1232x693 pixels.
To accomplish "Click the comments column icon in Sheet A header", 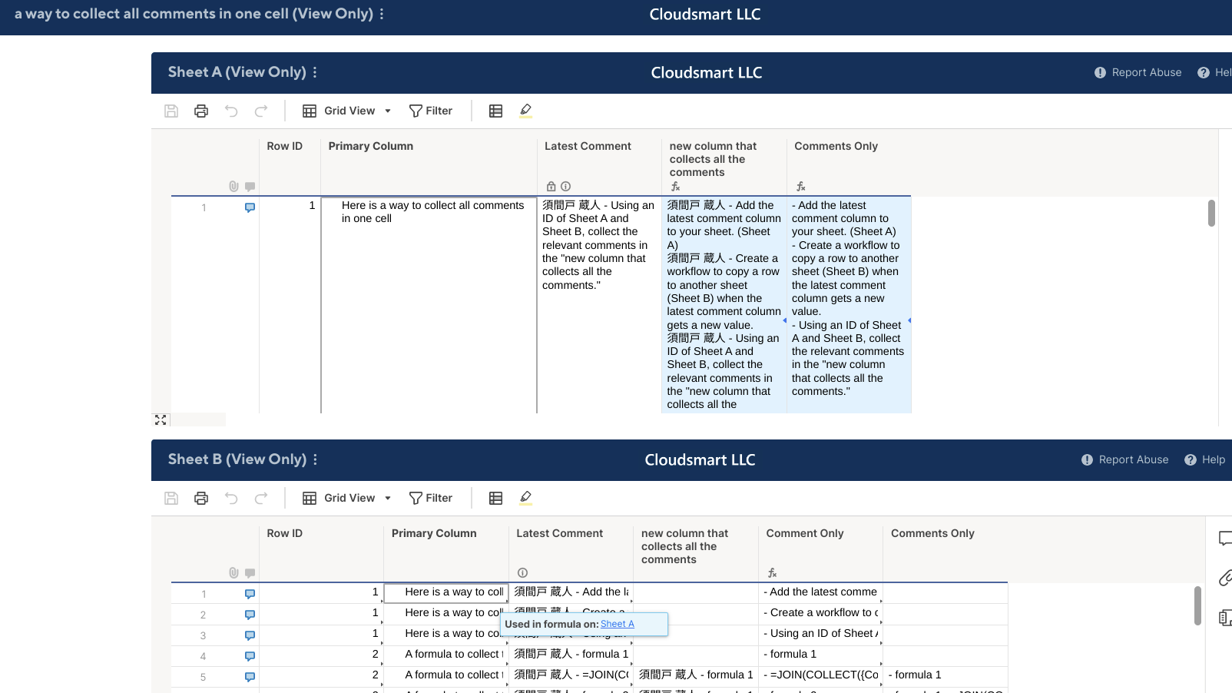I will (250, 187).
